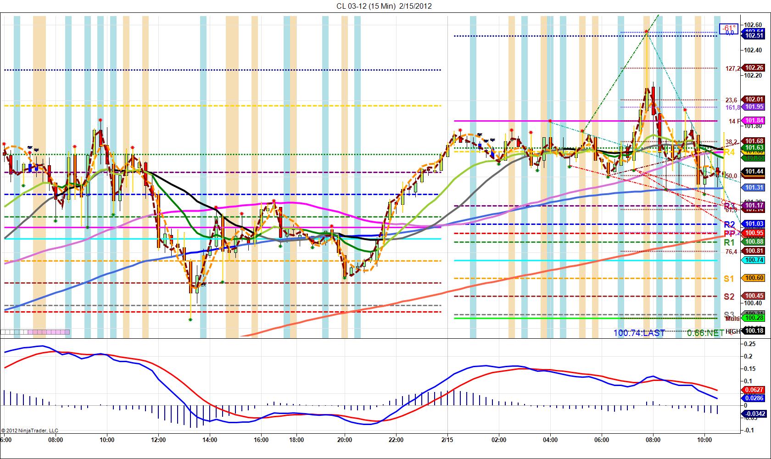Select the 0.15 indicator axis label
Viewport: 771px width, 459px height.
click(x=749, y=369)
